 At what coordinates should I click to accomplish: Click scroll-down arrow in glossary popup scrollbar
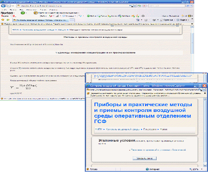click(x=205, y=165)
